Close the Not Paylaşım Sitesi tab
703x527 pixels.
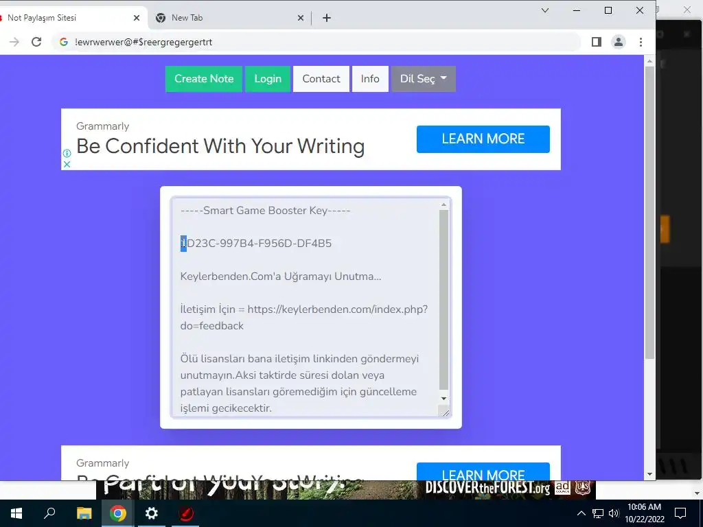tap(137, 18)
